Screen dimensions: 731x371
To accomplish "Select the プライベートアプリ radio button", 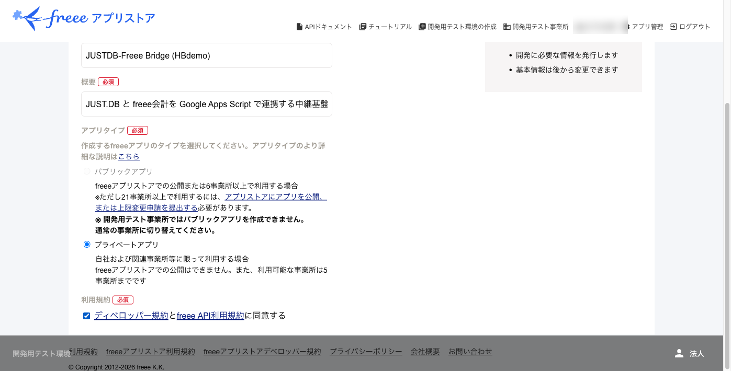I will point(87,245).
